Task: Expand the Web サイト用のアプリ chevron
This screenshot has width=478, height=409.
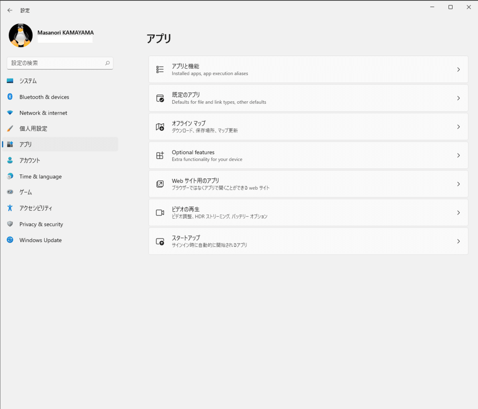Action: click(458, 184)
